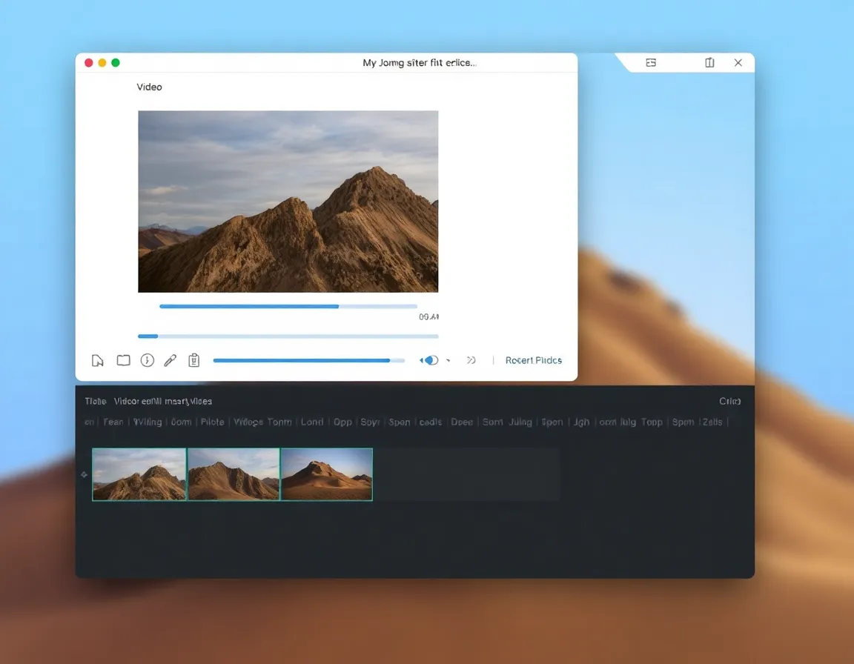The height and width of the screenshot is (664, 854).
Task: Toggle the blue switch in the toolbar
Action: [x=429, y=360]
